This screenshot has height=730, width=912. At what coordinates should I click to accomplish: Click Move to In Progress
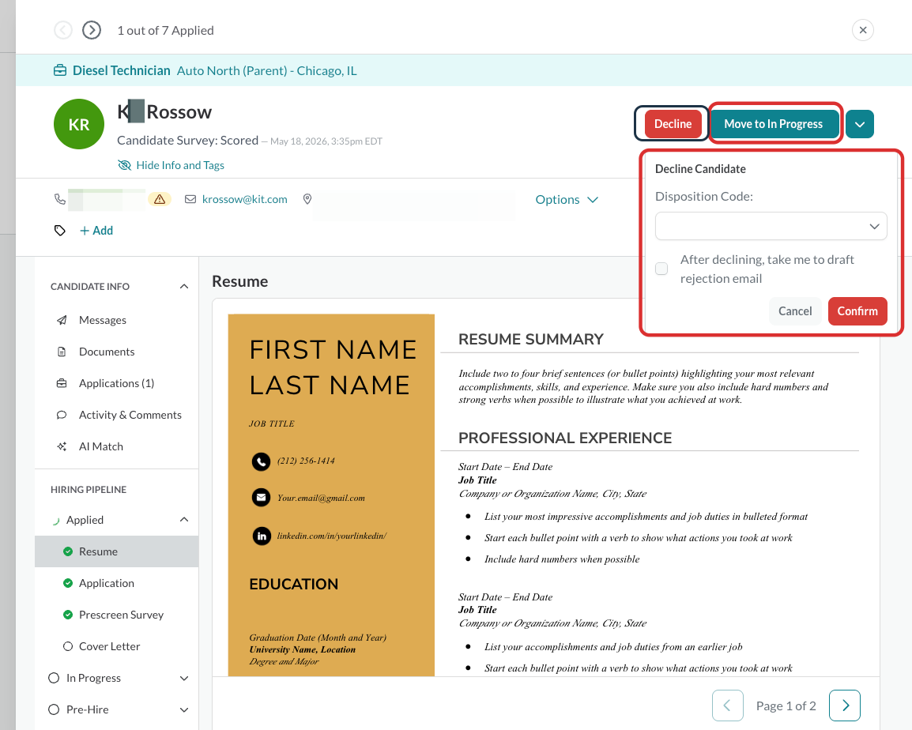tap(773, 124)
